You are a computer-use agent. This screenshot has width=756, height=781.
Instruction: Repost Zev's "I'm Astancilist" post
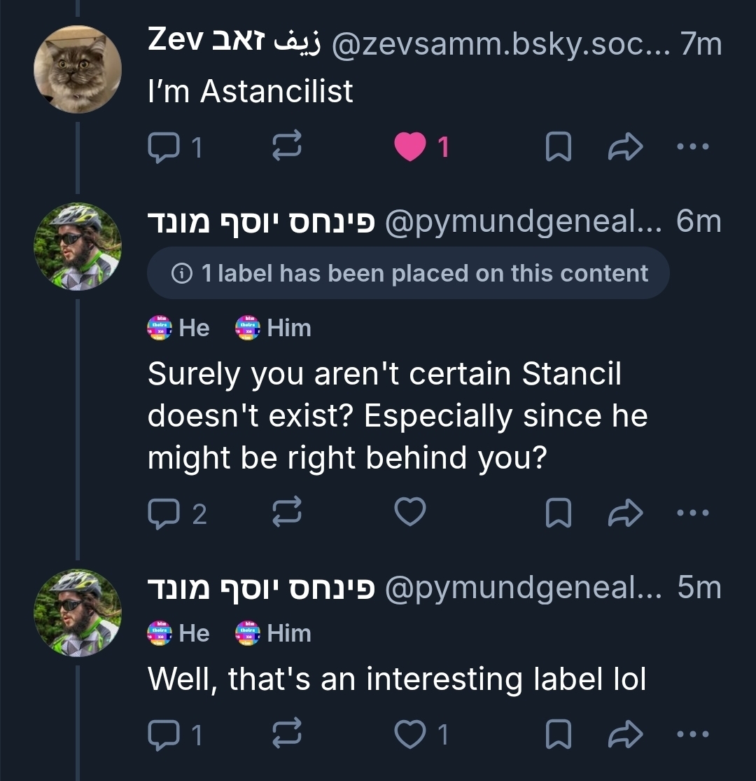286,147
